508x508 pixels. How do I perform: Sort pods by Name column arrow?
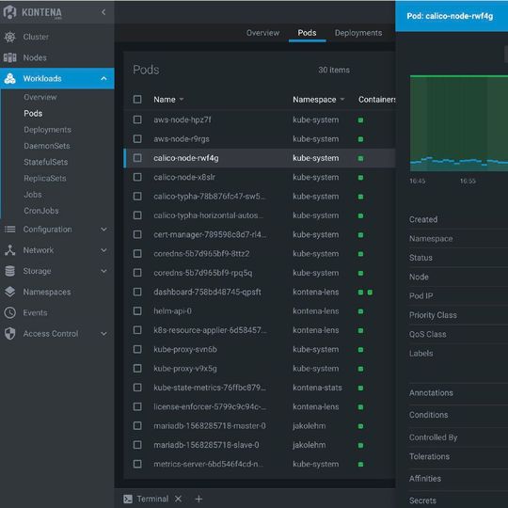pos(182,100)
